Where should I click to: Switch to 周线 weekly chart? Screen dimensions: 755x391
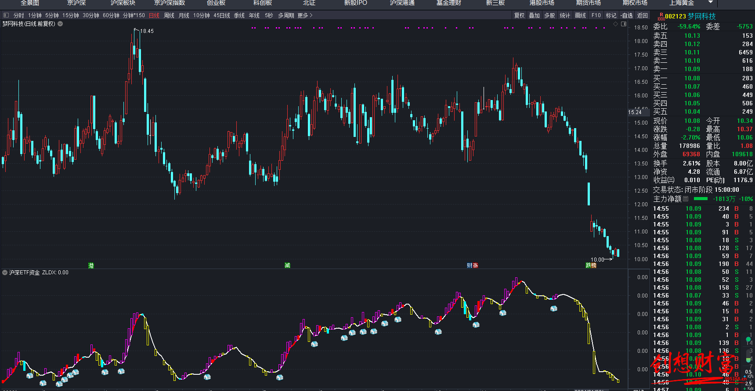click(169, 15)
